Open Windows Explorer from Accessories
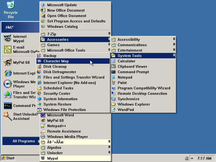The width and height of the screenshot is (216, 162). 143,104
